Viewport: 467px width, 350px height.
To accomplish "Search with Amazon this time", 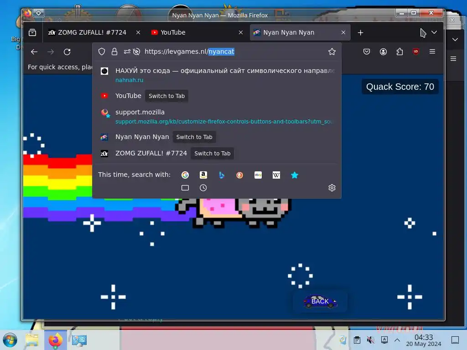I will 203,175.
